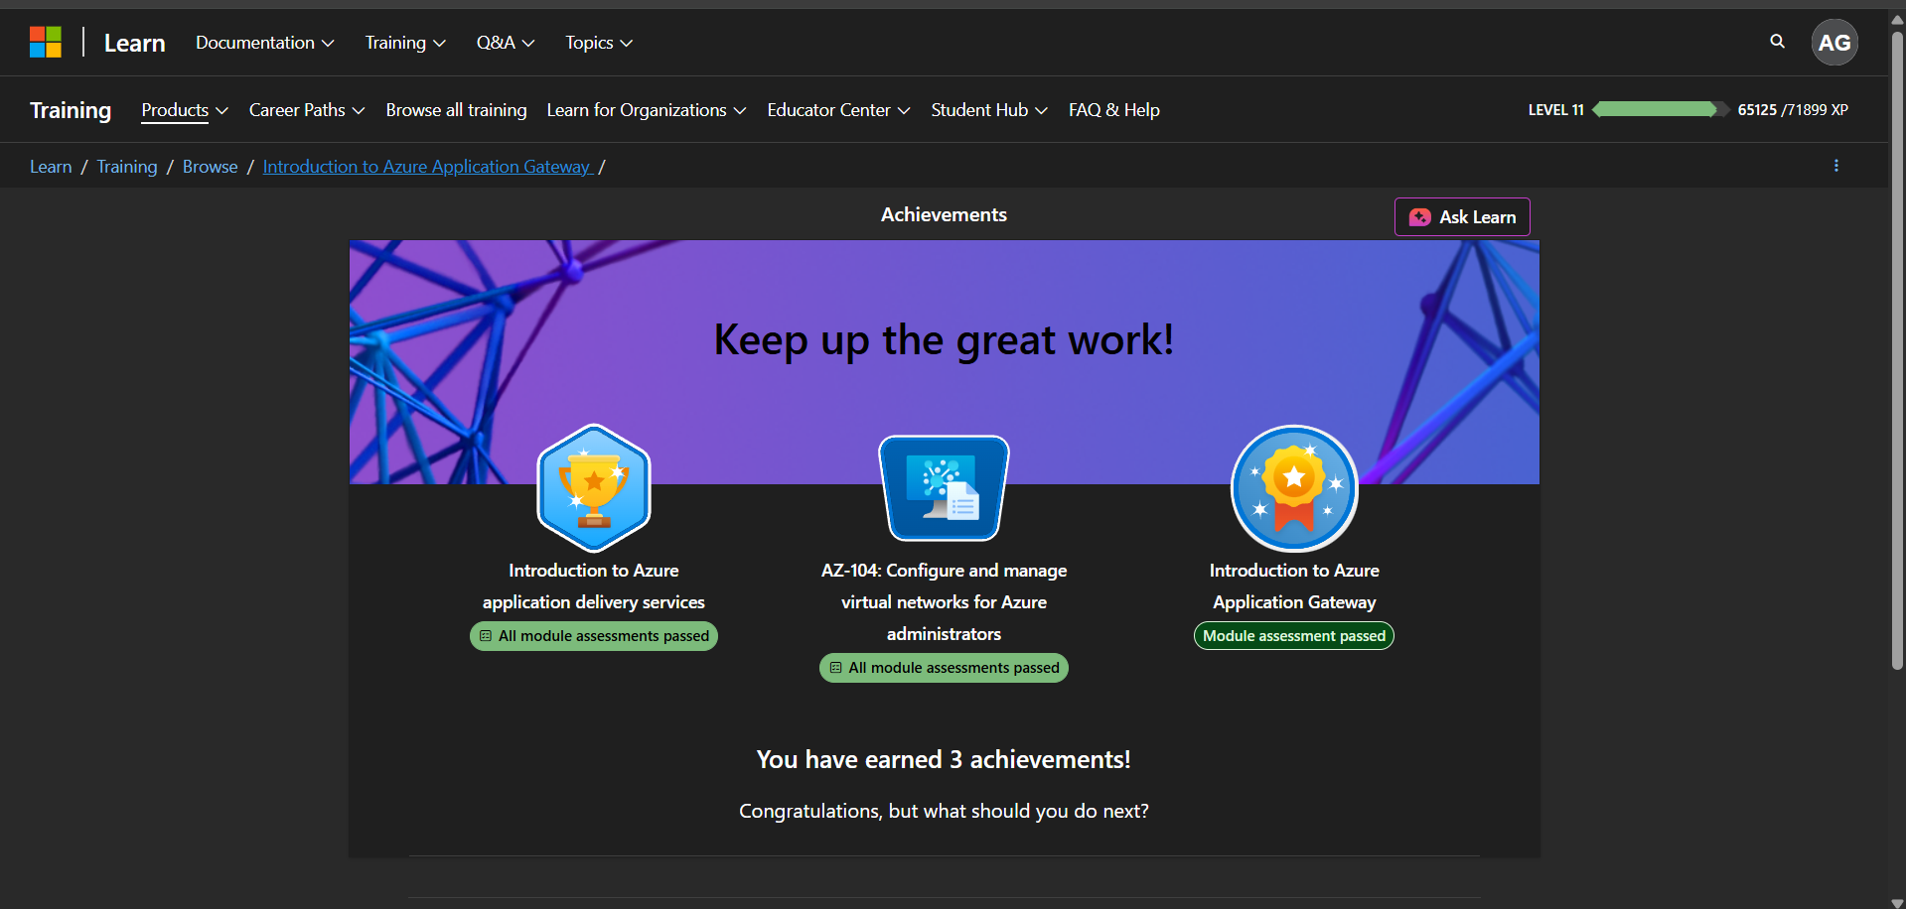Image resolution: width=1906 pixels, height=909 pixels.
Task: Click 'All module assessments passed' under AZ-104
Action: click(x=944, y=668)
